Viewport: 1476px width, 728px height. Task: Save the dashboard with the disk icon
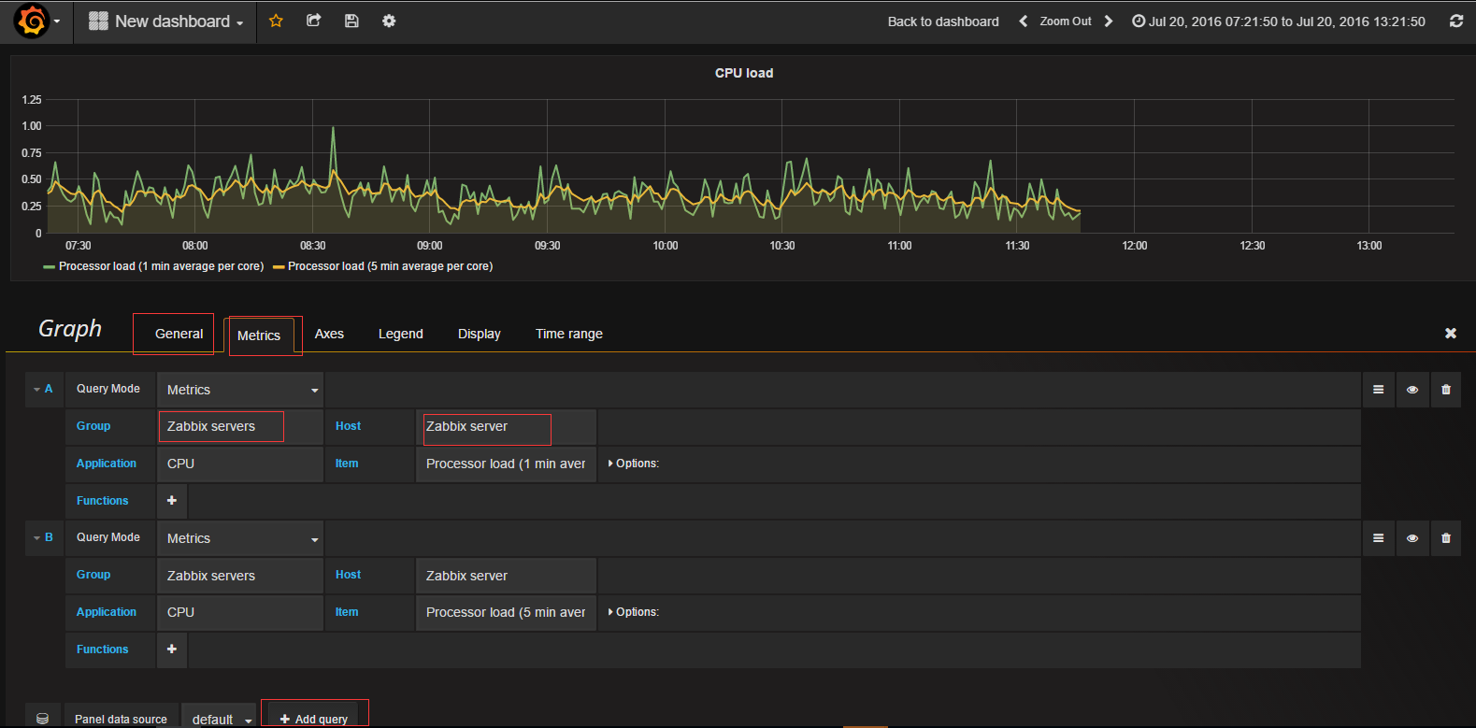coord(351,21)
